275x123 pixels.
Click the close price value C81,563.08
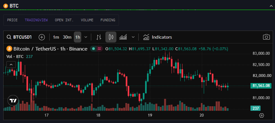click(186, 49)
